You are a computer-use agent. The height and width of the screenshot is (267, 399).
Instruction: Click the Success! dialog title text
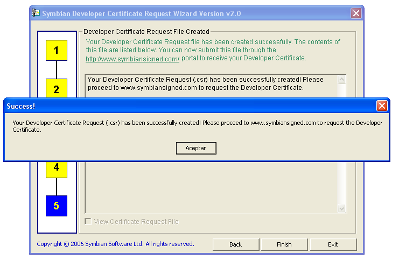tap(21, 106)
